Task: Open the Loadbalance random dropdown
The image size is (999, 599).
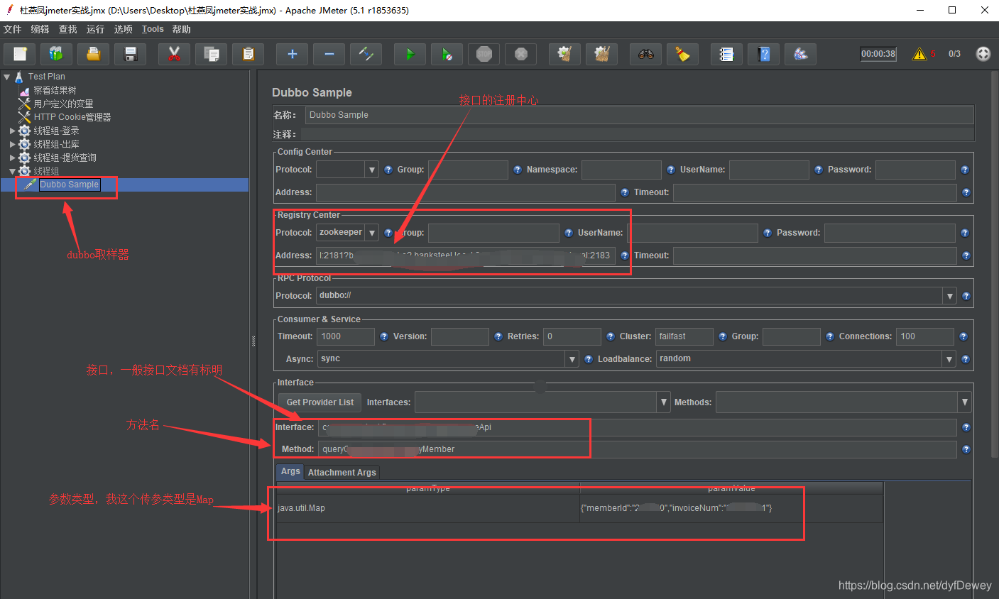Action: pos(949,359)
